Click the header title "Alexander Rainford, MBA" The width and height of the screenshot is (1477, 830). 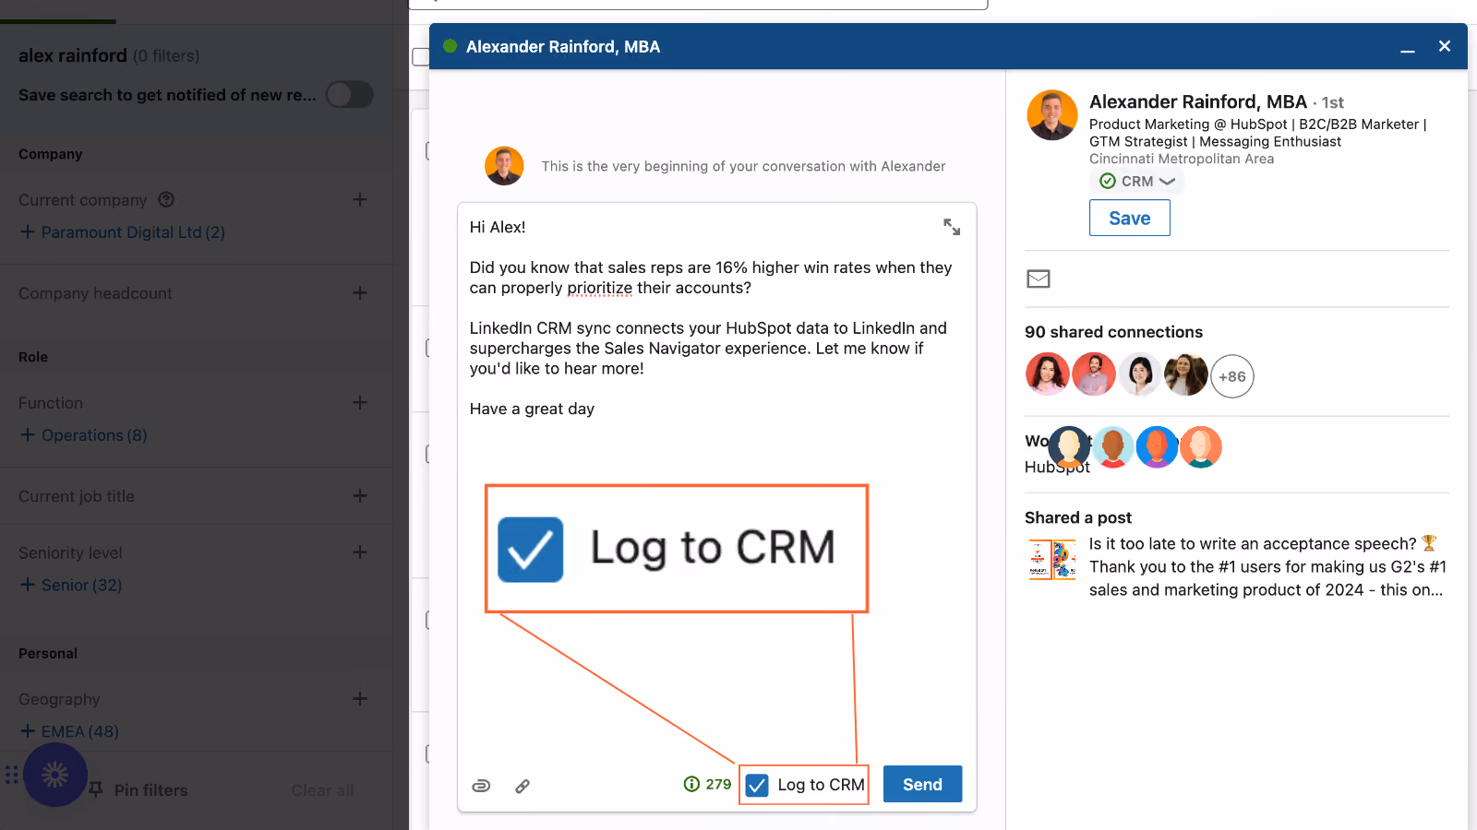[563, 47]
